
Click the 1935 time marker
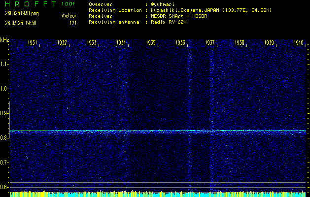[x=151, y=43]
